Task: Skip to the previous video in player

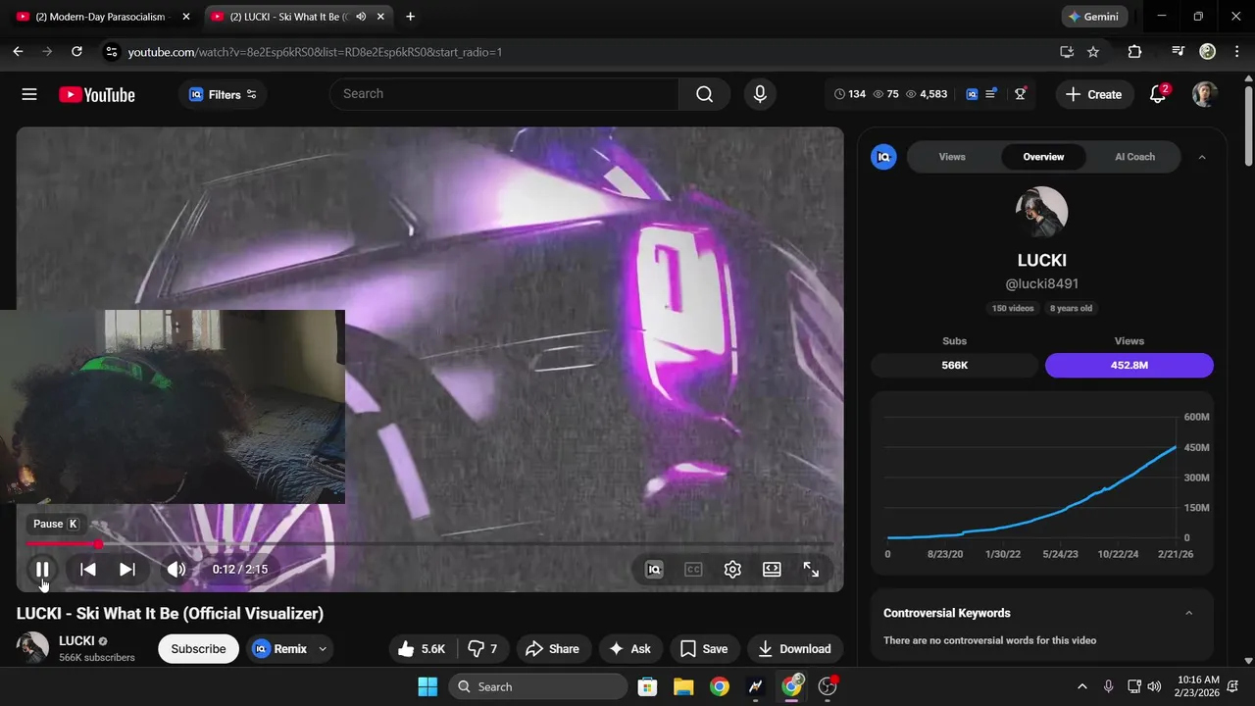Action: pyautogui.click(x=88, y=569)
